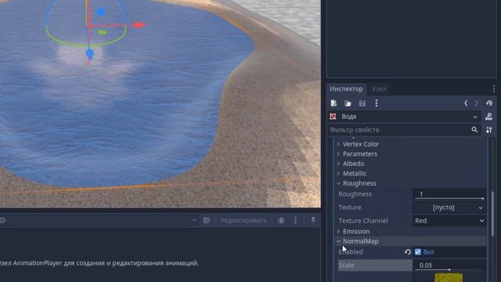This screenshot has width=501, height=282.
Task: Click the Водя node type icon
Action: [x=333, y=117]
